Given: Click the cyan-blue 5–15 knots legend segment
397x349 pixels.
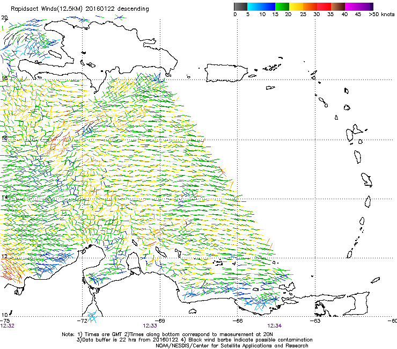Looking at the screenshot, I should (261, 6).
